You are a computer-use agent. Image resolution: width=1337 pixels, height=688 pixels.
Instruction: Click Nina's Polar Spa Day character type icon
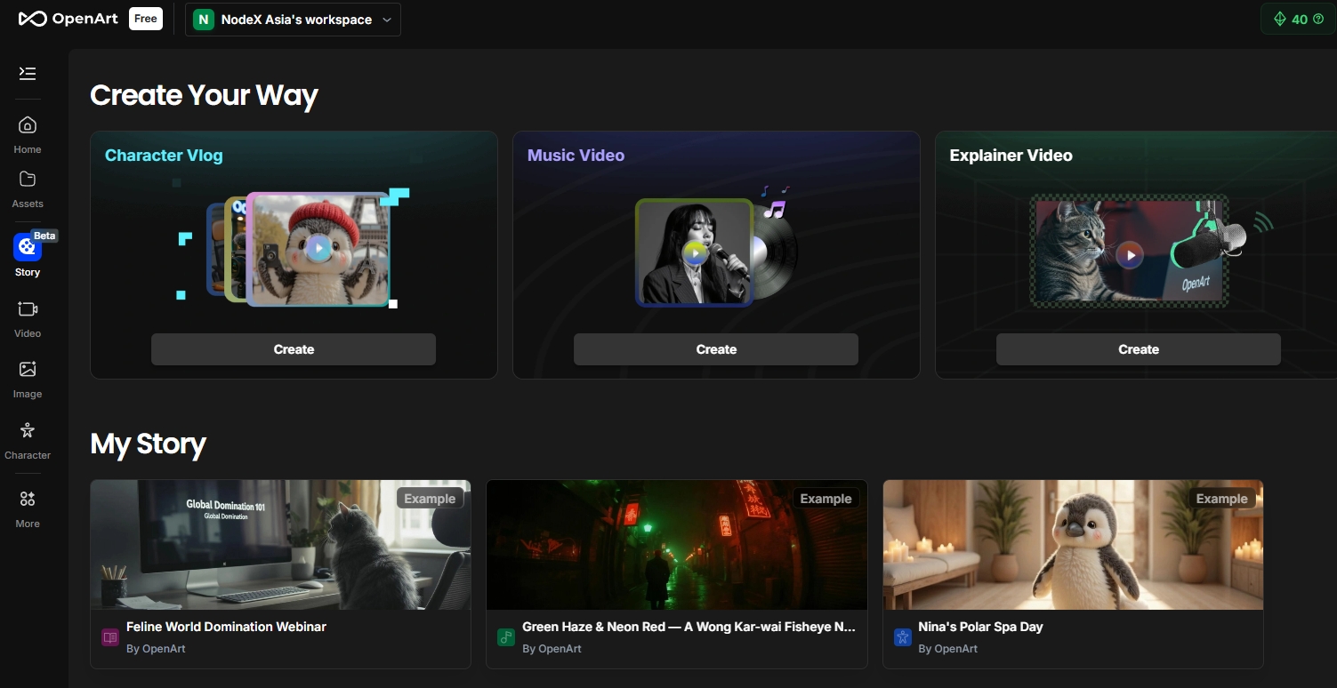pos(902,637)
